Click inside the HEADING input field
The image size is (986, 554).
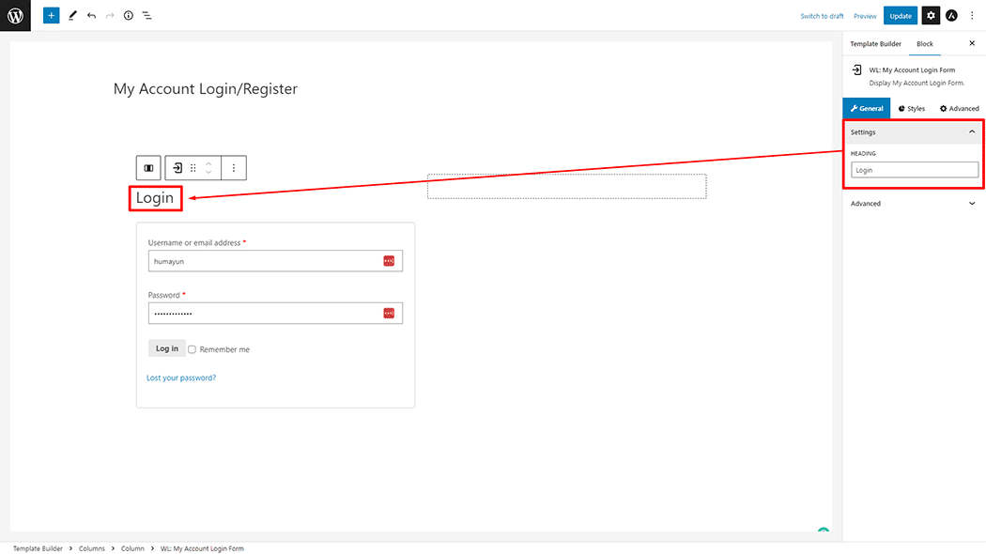(x=914, y=169)
